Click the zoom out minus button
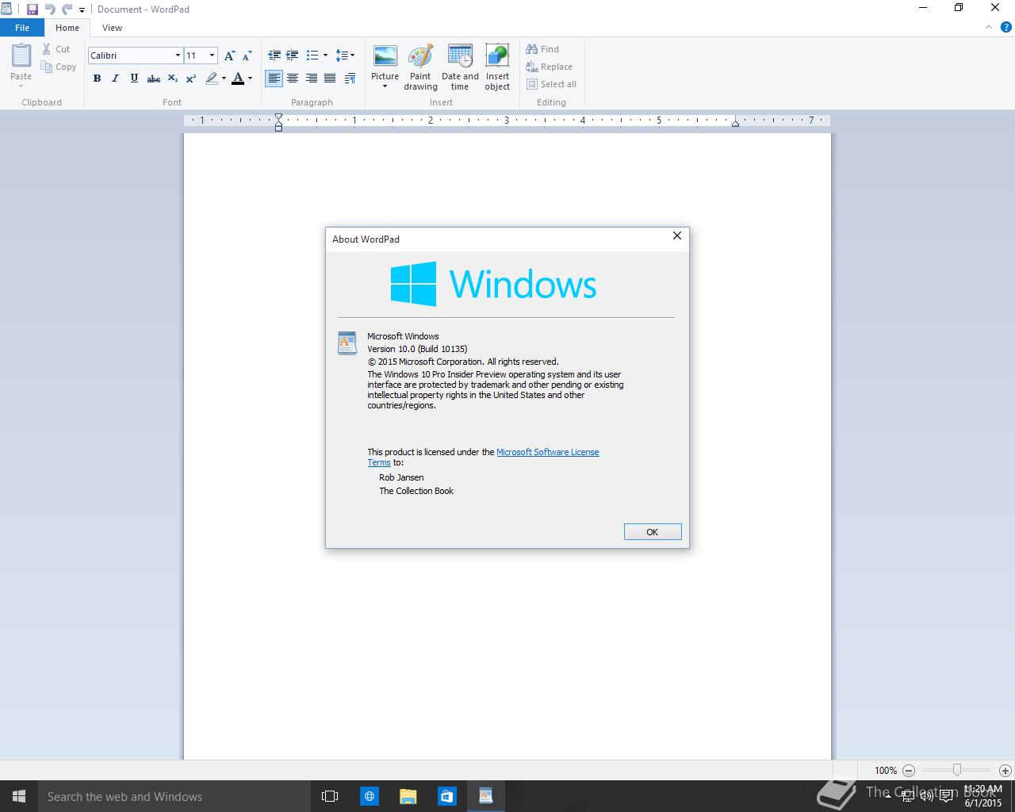Screen dimensions: 1015x812 pyautogui.click(x=909, y=770)
